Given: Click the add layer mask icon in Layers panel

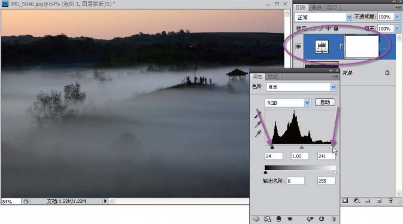Looking at the screenshot, I should point(345,201).
